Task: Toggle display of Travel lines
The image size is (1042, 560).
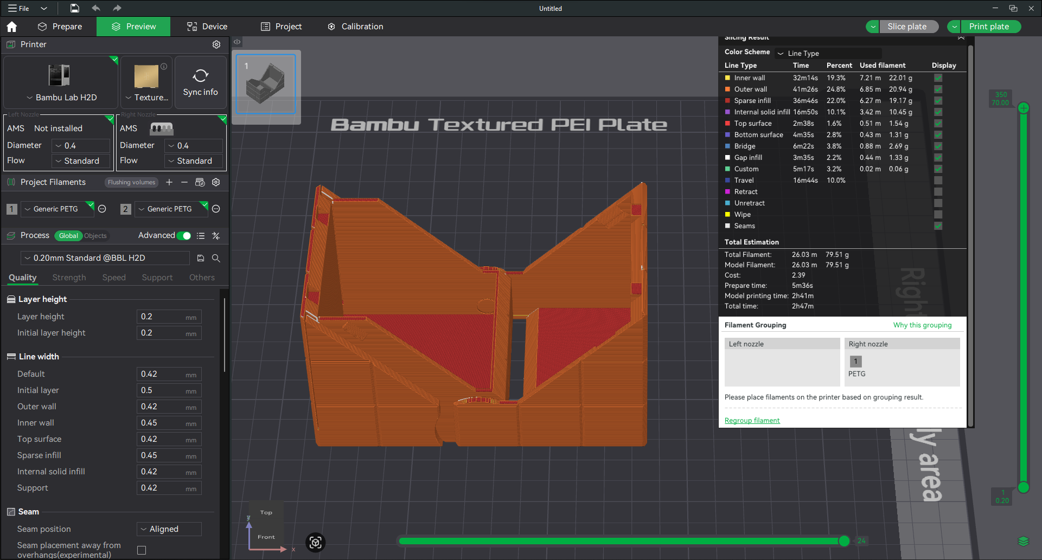Action: (938, 181)
